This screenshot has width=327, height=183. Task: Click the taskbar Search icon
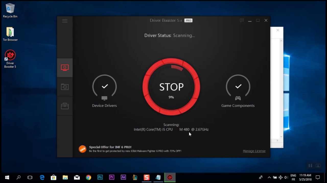(x=18, y=177)
